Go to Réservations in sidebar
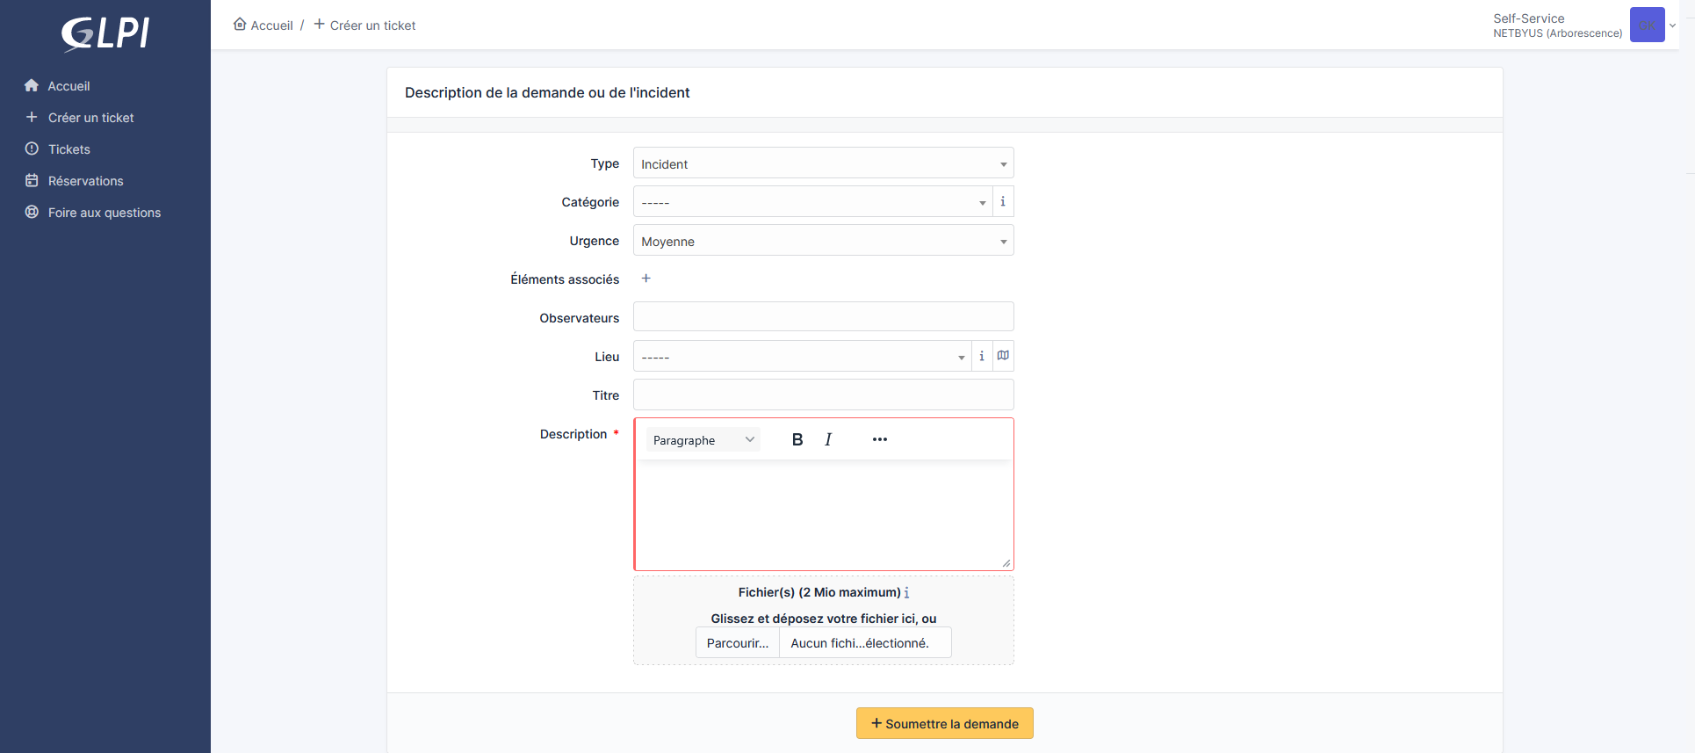This screenshot has width=1695, height=753. (x=85, y=181)
